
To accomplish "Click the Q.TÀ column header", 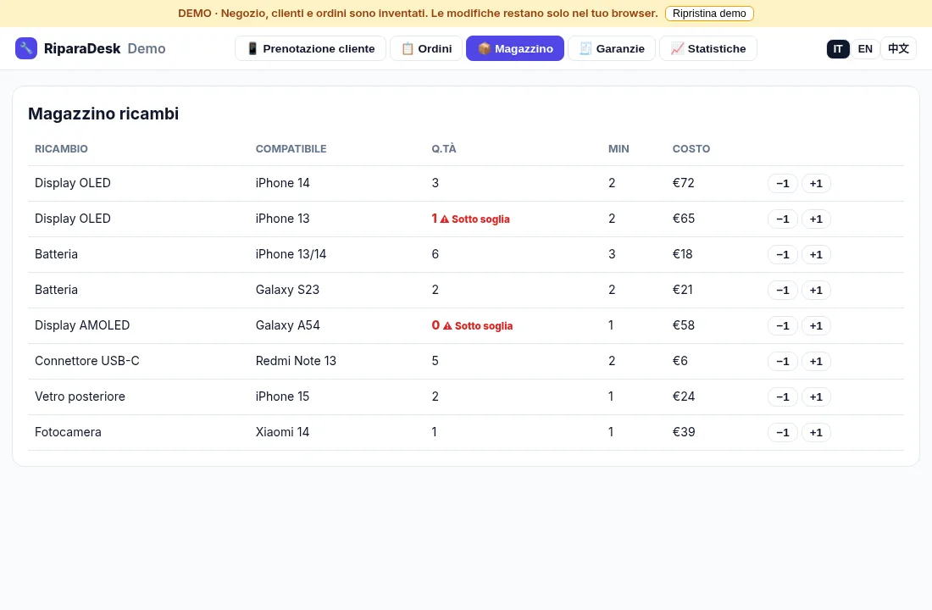I will [x=444, y=148].
